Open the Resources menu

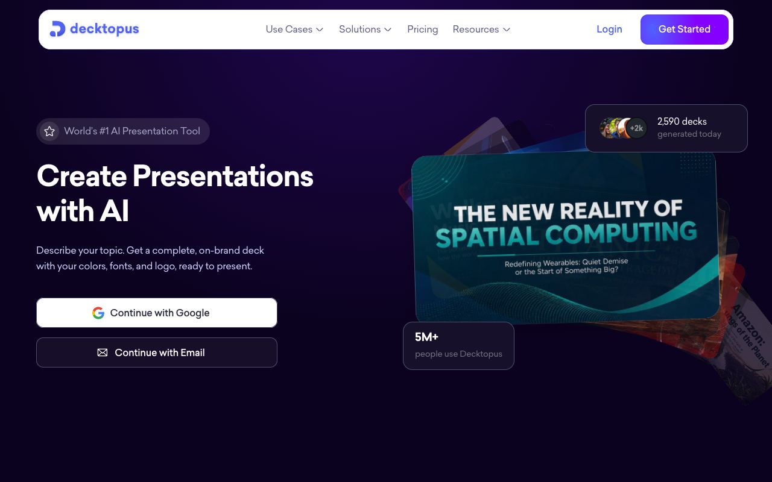pos(481,30)
